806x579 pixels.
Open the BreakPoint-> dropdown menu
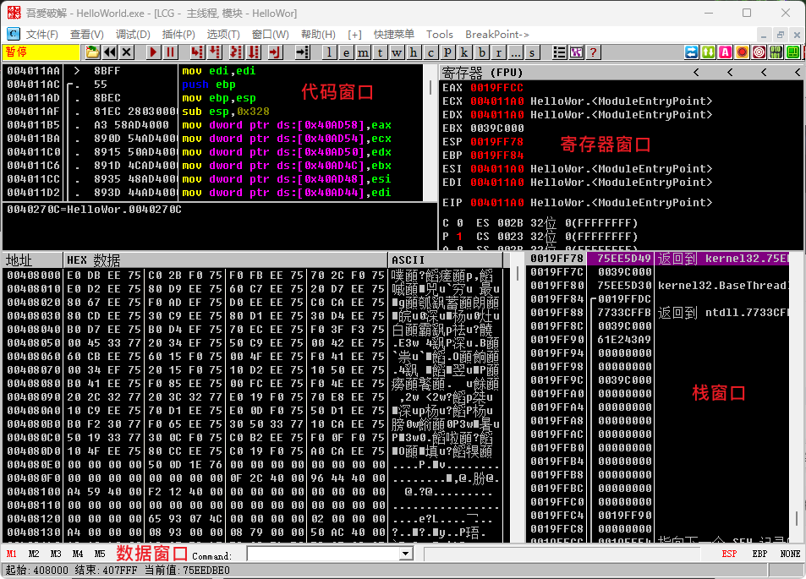pos(496,34)
